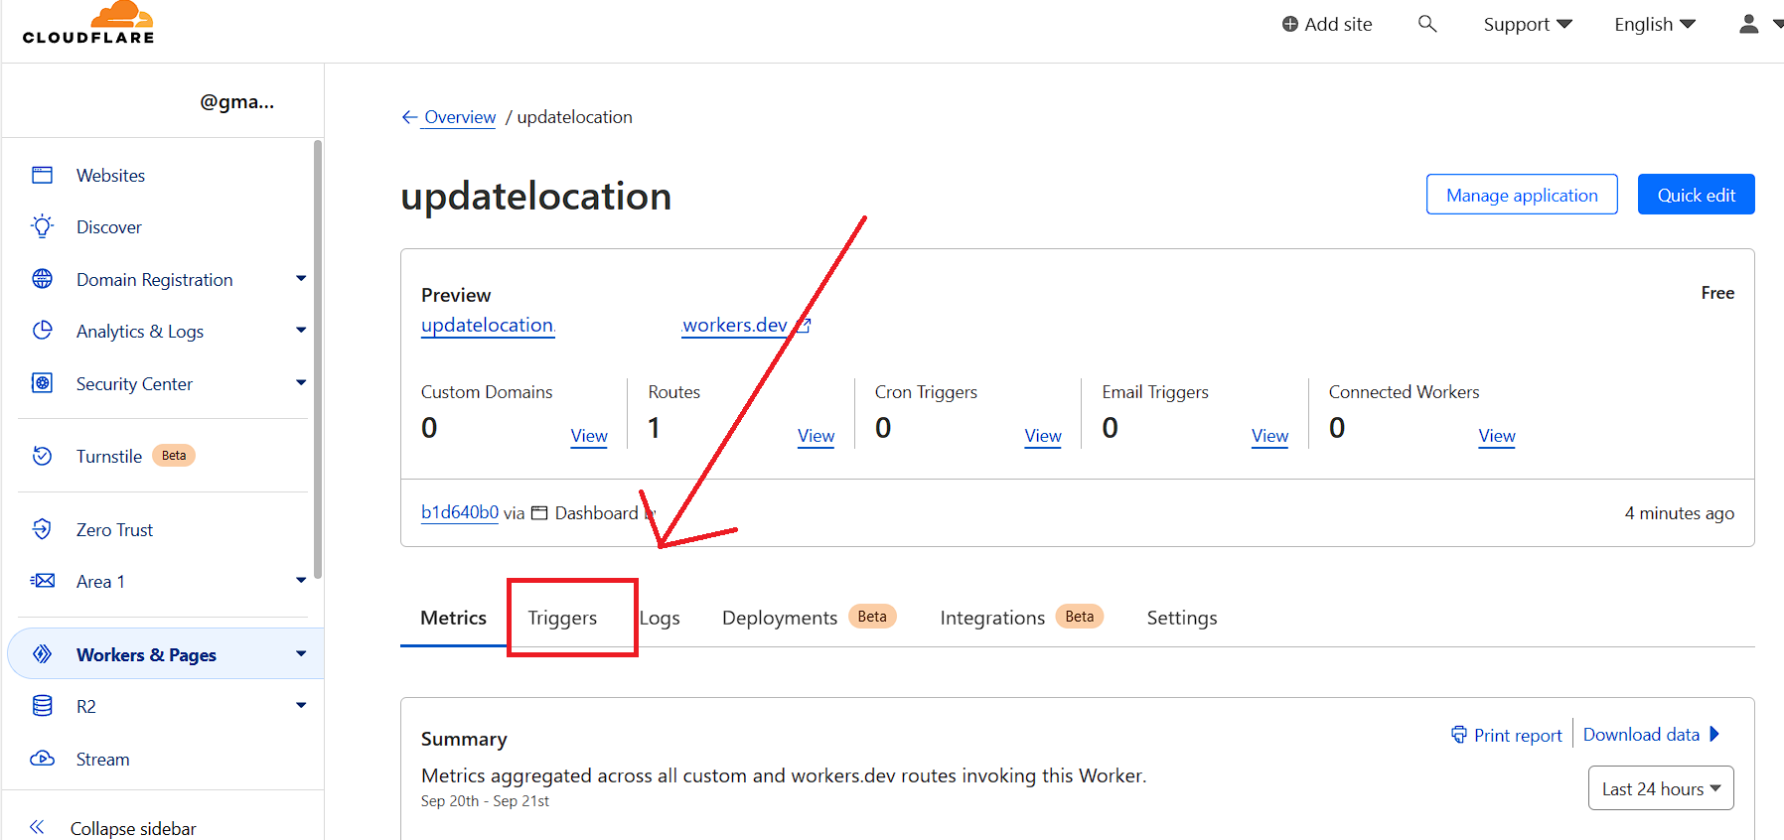Click the Turnstile icon in sidebar
This screenshot has width=1784, height=840.
coord(42,456)
